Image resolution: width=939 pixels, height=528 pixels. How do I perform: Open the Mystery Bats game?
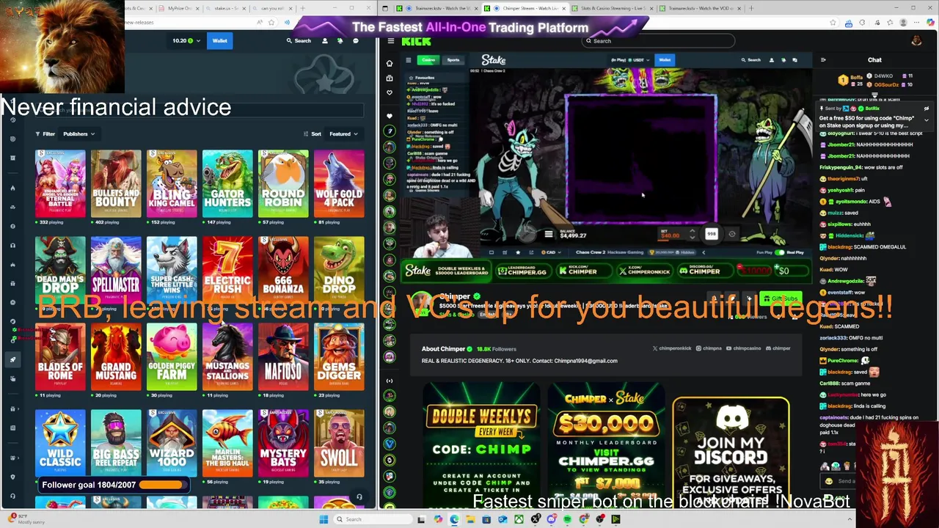(283, 444)
